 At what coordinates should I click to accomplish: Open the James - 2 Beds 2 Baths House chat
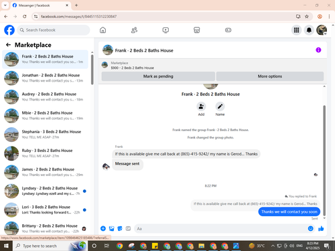click(x=46, y=172)
